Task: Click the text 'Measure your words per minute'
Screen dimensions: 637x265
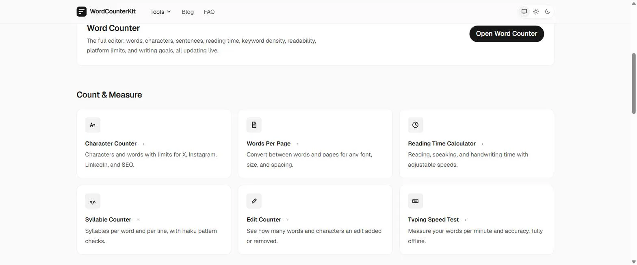Action: pos(450,231)
